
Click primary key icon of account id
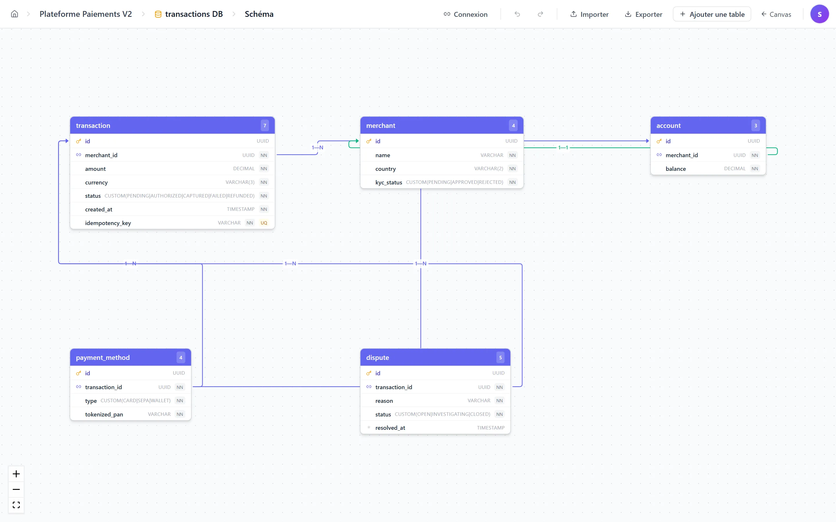(659, 141)
